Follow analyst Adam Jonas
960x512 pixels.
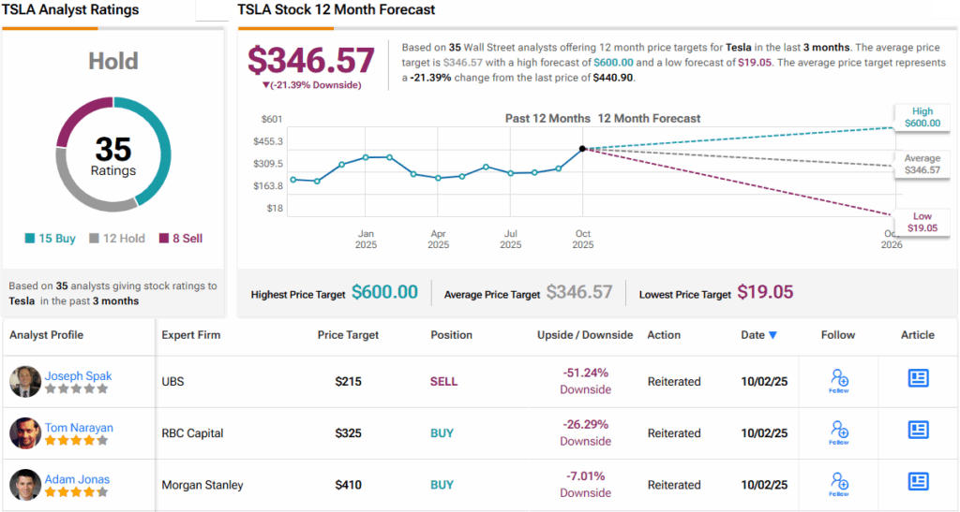pyautogui.click(x=839, y=483)
